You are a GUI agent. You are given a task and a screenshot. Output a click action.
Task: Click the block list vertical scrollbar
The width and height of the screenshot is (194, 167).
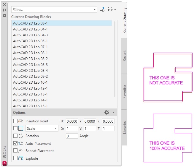tap(115, 59)
